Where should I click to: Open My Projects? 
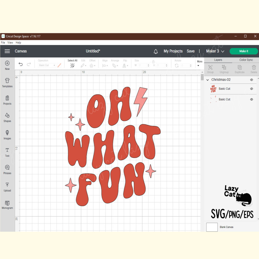point(173,51)
